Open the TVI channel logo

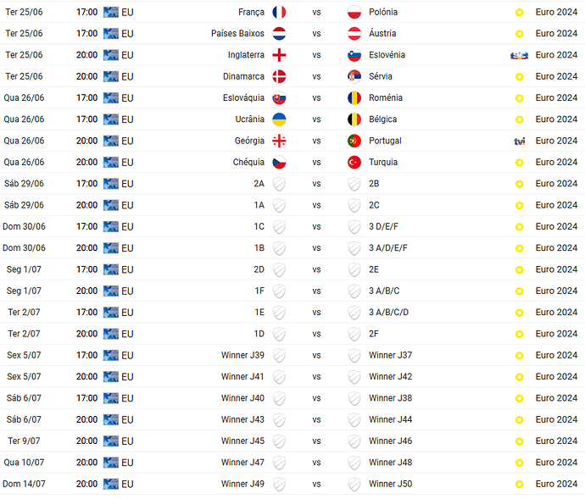point(520,141)
